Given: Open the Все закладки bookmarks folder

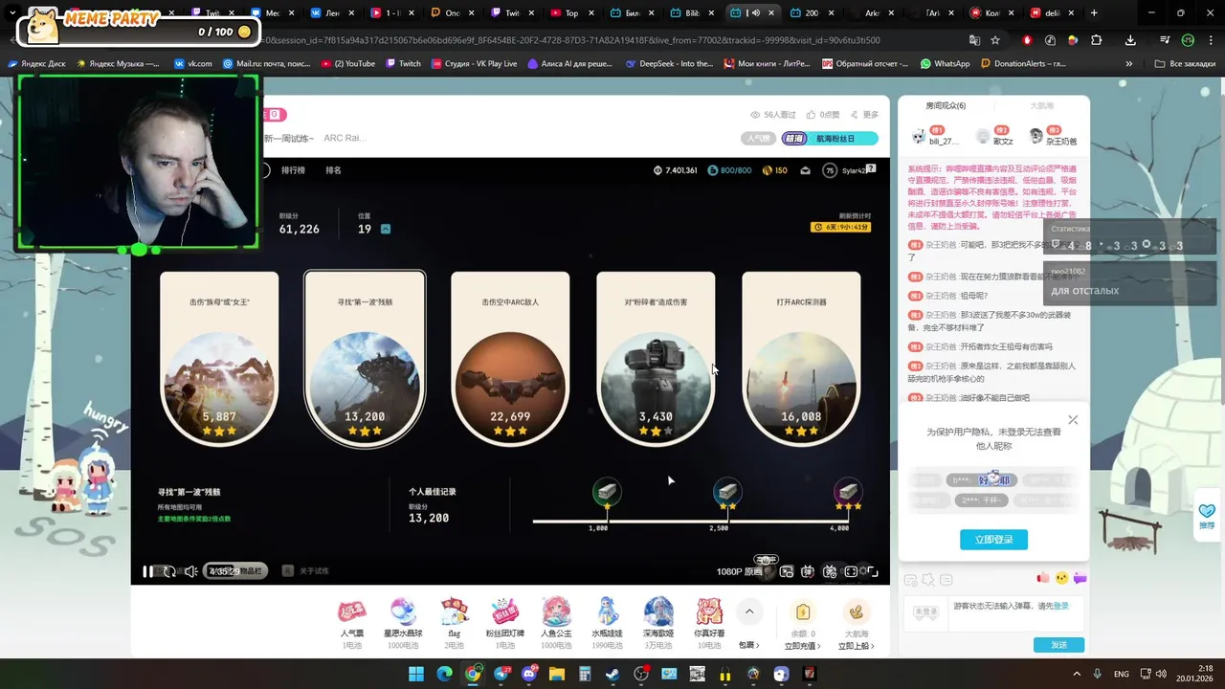Looking at the screenshot, I should point(1187,64).
